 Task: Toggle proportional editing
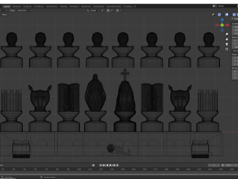pyautogui.click(x=118, y=10)
